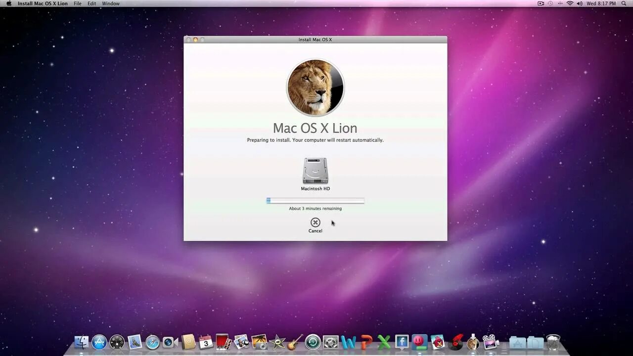633x356 pixels.
Task: Open the Facebook app in the Dock
Action: [402, 342]
